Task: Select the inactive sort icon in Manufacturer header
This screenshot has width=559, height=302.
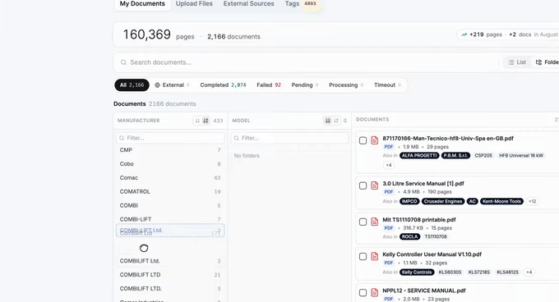Action: 197,121
